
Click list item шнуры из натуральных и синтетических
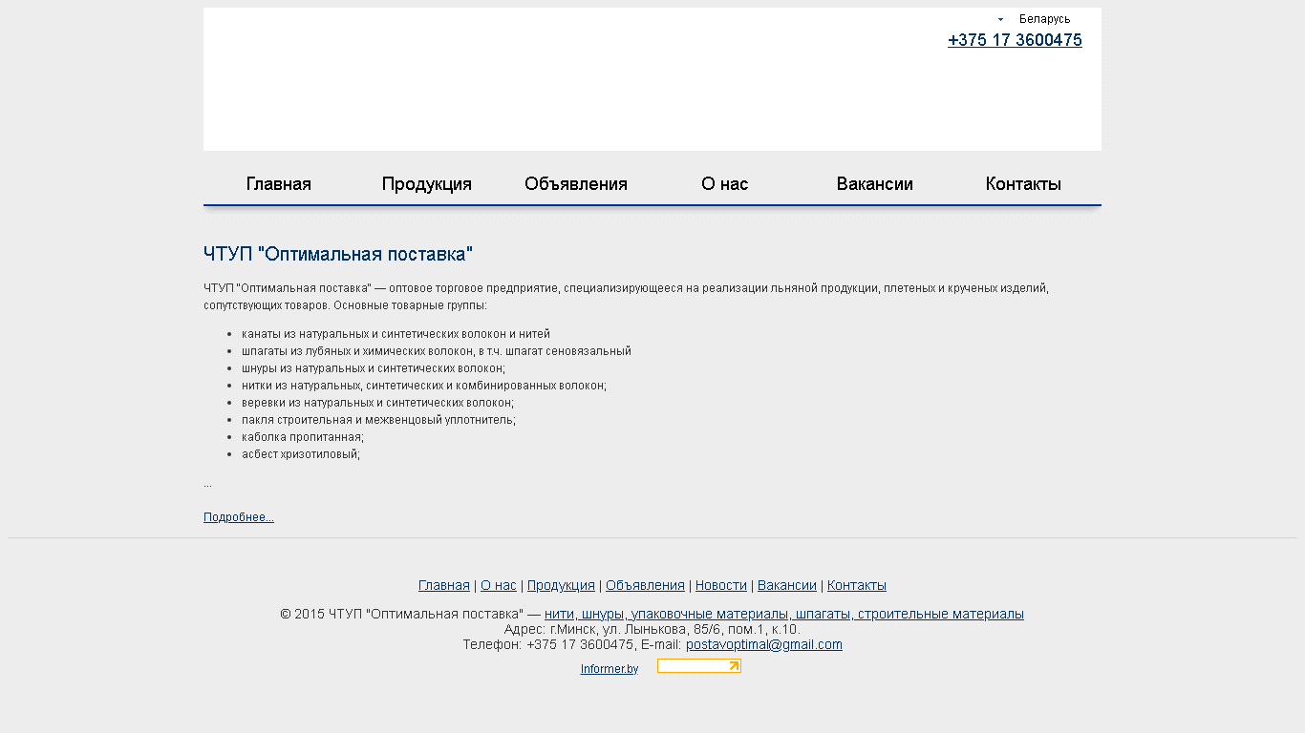point(374,368)
